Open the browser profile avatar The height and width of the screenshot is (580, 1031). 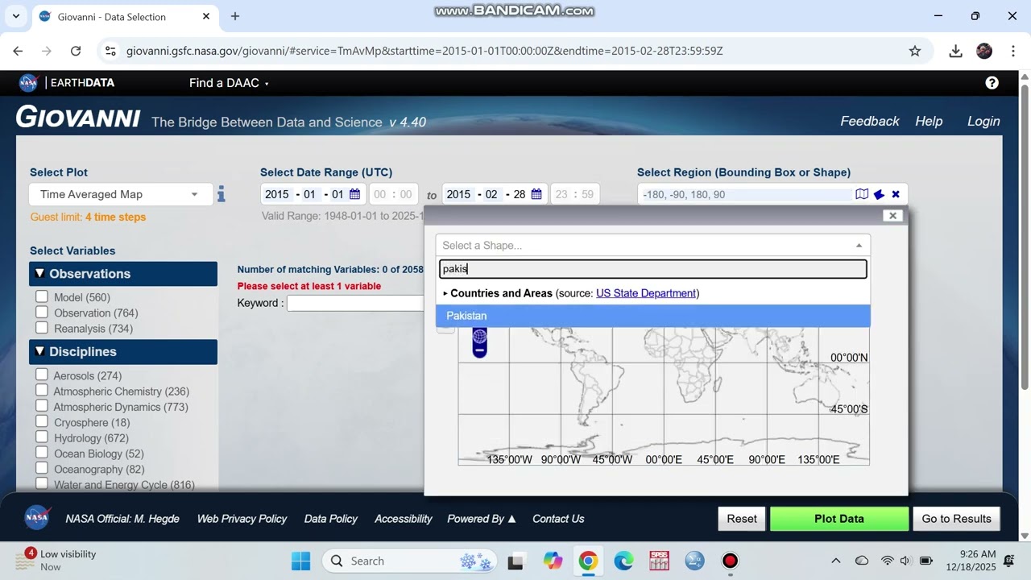(984, 51)
